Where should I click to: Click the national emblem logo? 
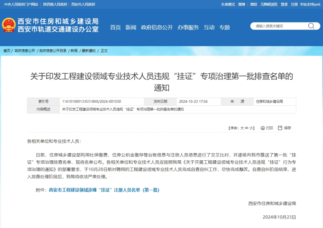tap(9, 25)
